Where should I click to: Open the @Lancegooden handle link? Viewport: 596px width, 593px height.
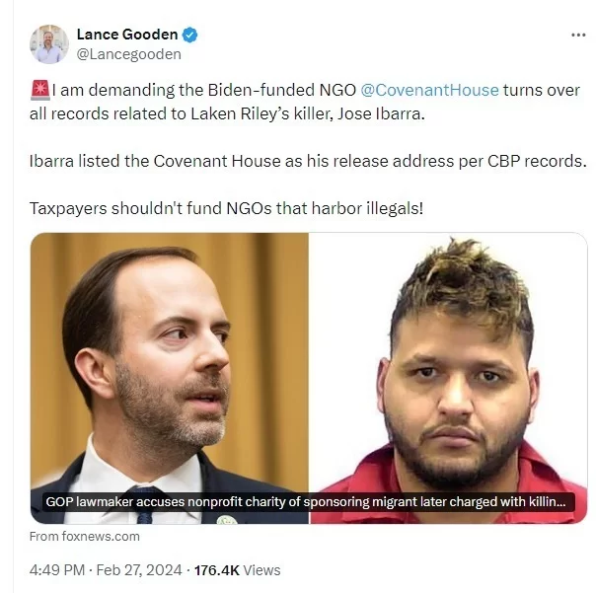click(129, 54)
